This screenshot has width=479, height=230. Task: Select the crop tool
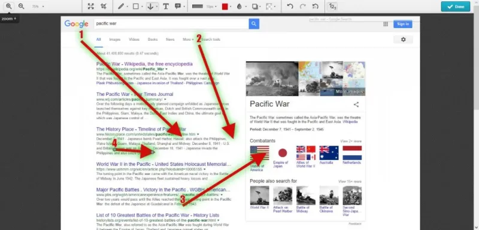104,7
